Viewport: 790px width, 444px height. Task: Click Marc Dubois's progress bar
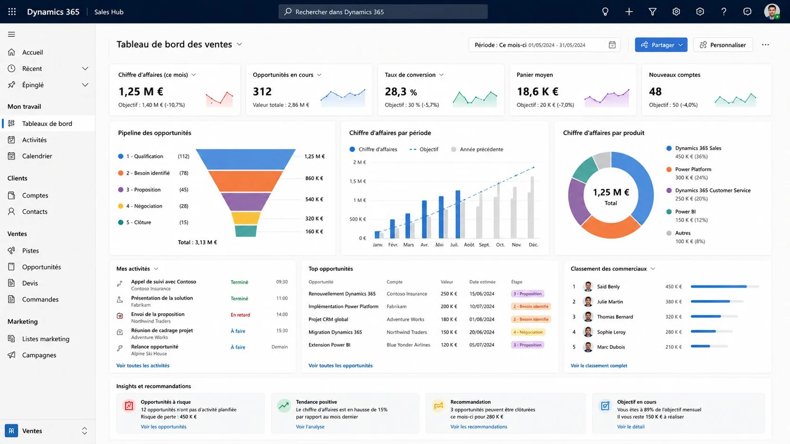coord(709,346)
